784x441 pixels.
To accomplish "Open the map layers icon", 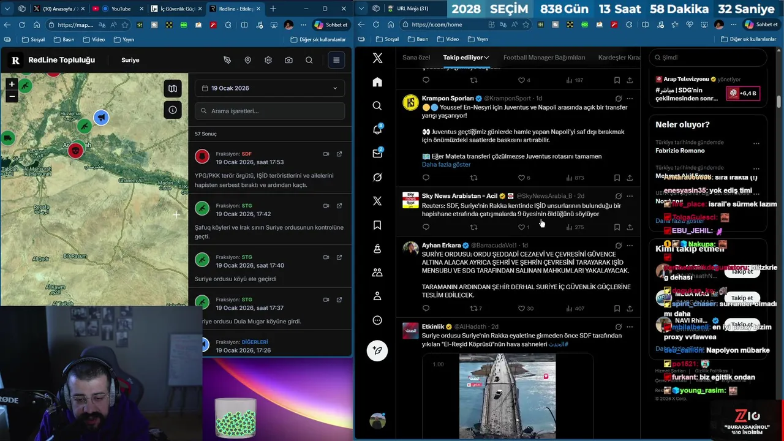I will point(173,89).
